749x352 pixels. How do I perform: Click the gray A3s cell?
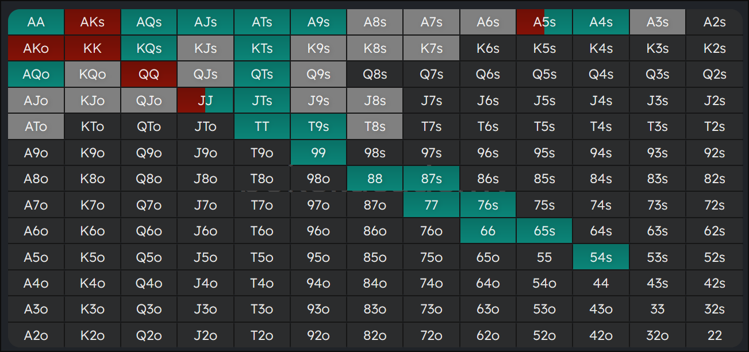click(657, 22)
